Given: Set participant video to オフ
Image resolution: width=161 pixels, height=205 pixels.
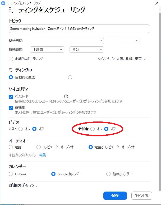Looking at the screenshot, I should pos(106,129).
